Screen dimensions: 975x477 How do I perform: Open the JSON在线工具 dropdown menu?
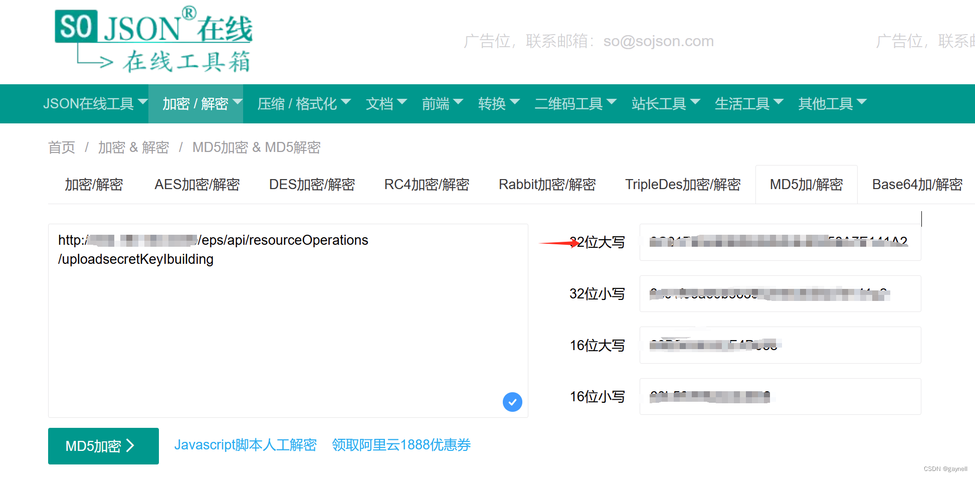pyautogui.click(x=95, y=104)
